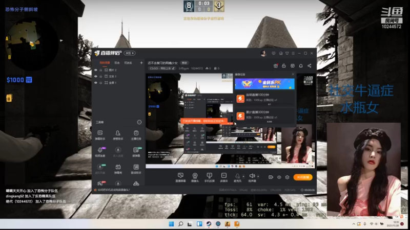
Task: Select the 文本 1 layer row
Action: pyautogui.click(x=118, y=76)
